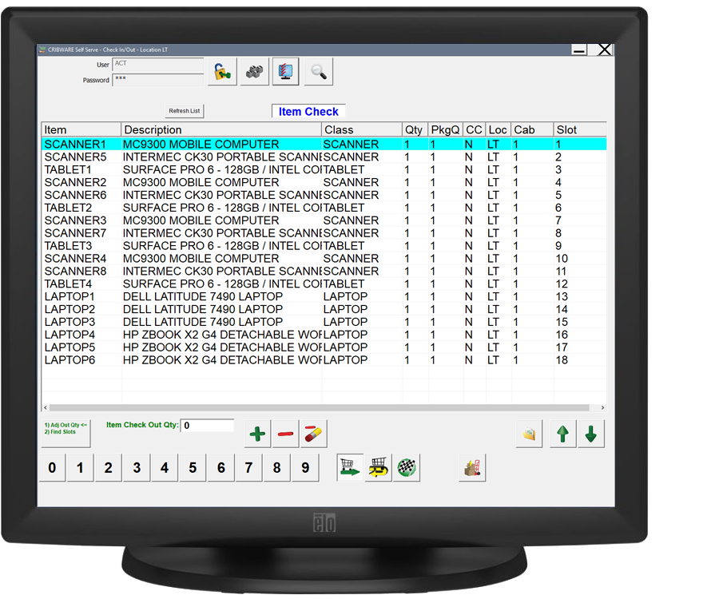Select the TABLET2 item row
This screenshot has height=599, width=719.
click(x=324, y=208)
